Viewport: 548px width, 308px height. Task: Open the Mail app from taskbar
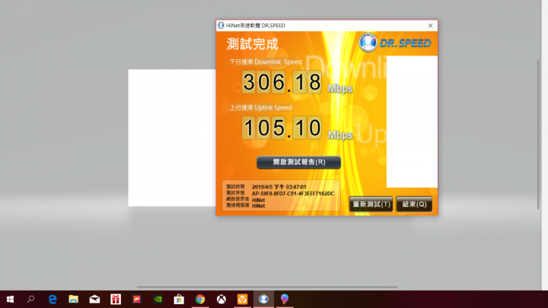coord(94,300)
